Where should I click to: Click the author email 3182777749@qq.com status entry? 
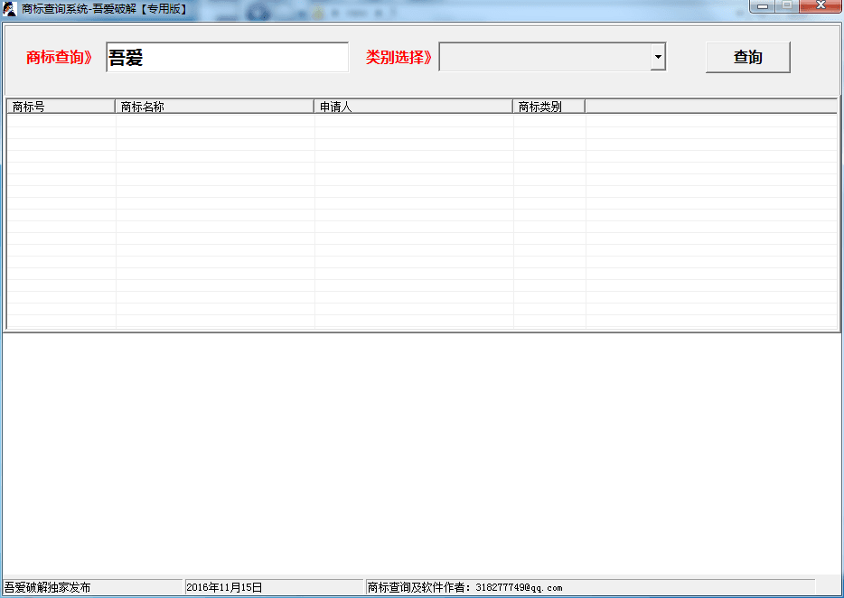[x=465, y=587]
